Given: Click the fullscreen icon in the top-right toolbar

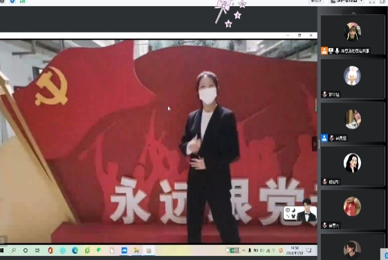Looking at the screenshot, I should tap(372, 1).
